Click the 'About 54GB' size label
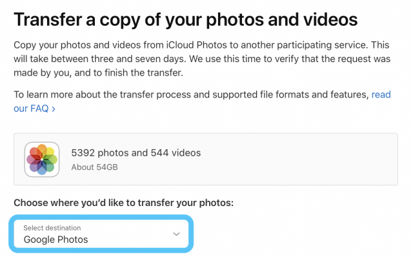 95,167
